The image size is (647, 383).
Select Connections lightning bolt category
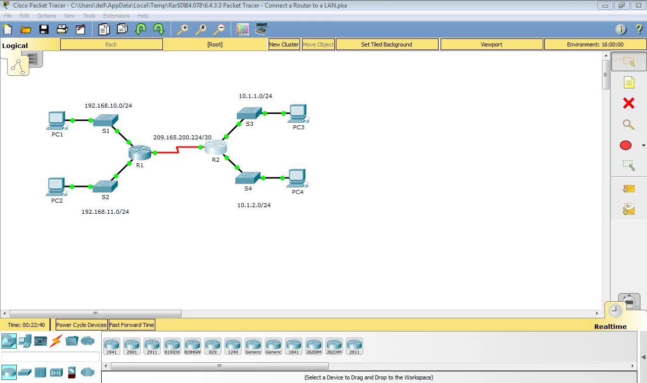tap(56, 341)
